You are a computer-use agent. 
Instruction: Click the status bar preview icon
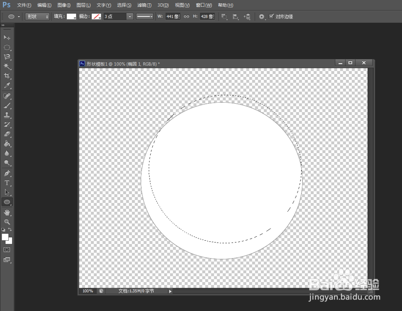[x=101, y=291]
